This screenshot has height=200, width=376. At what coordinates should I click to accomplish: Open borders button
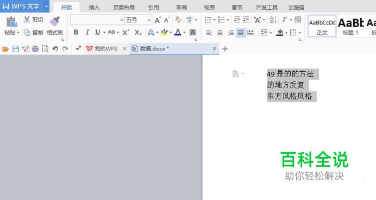(x=293, y=33)
